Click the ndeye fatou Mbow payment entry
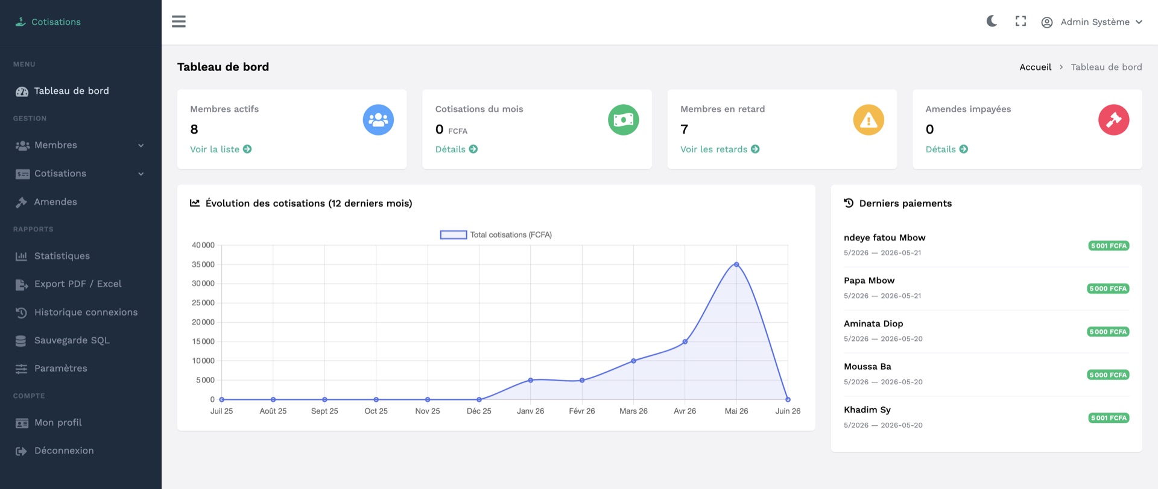The width and height of the screenshot is (1158, 489). point(986,245)
